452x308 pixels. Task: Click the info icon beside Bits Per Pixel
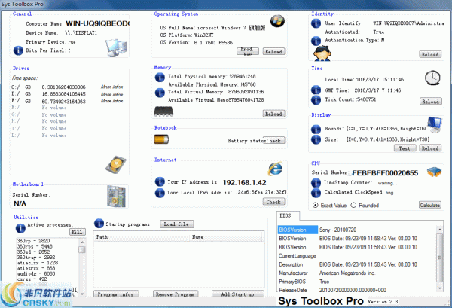point(18,50)
